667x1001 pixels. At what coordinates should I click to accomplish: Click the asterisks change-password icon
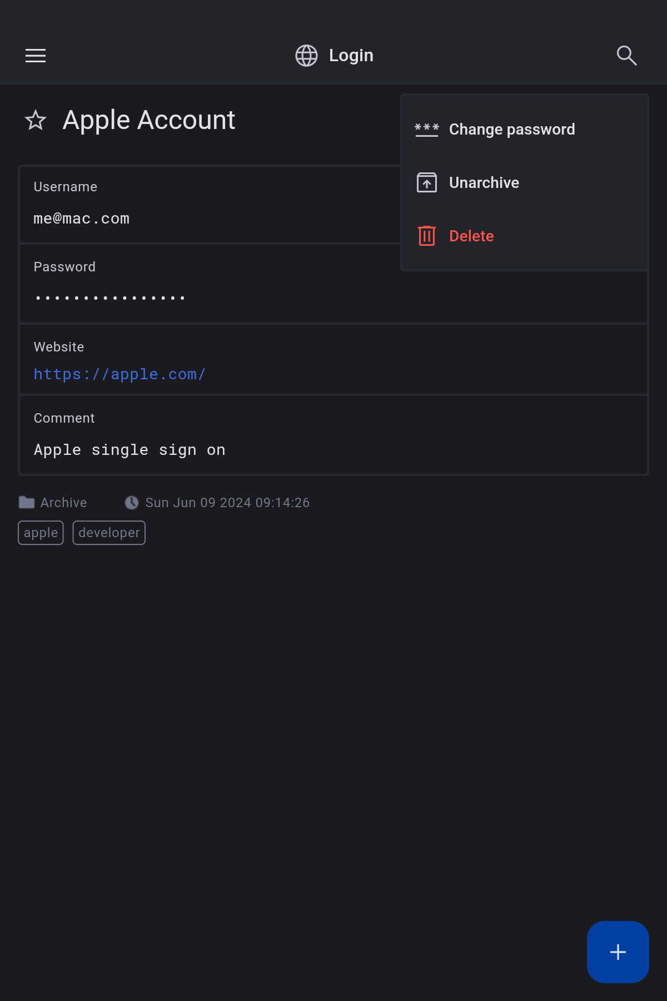[427, 130]
